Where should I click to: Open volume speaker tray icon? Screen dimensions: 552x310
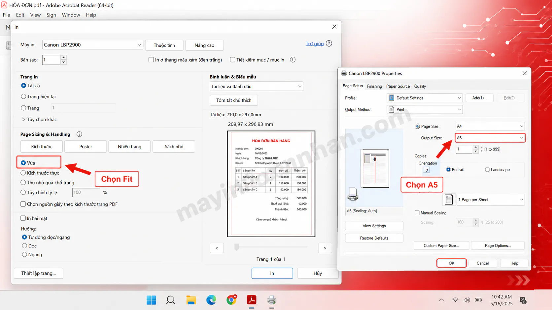click(x=466, y=300)
